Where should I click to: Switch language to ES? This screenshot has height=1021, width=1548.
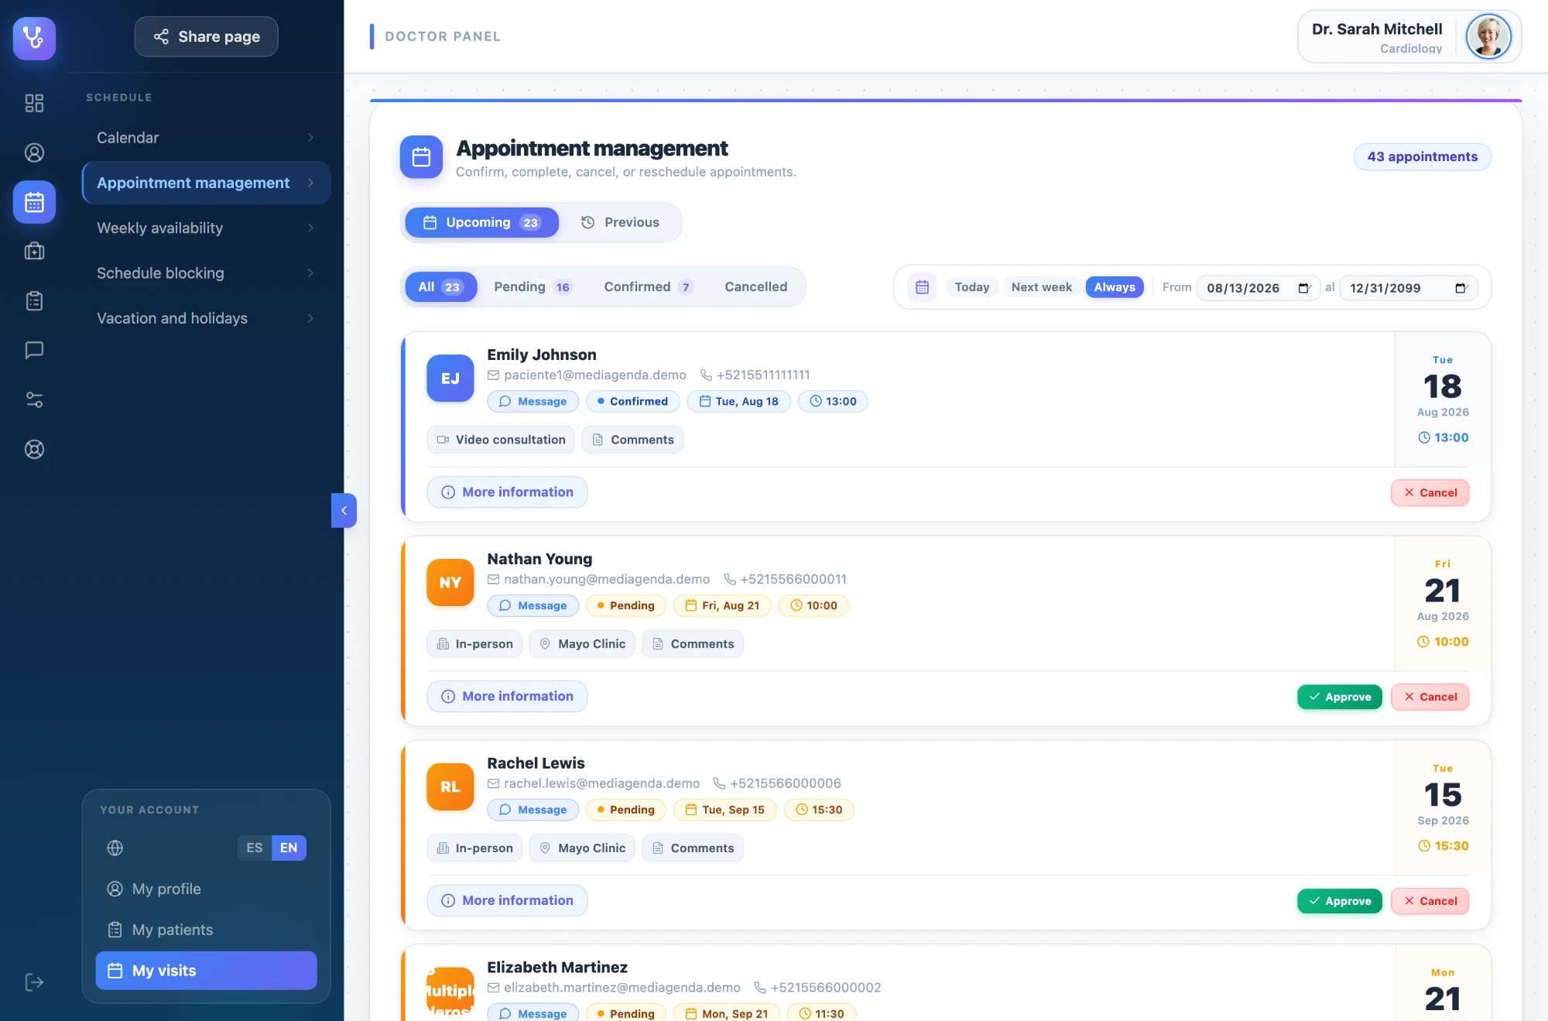click(255, 848)
